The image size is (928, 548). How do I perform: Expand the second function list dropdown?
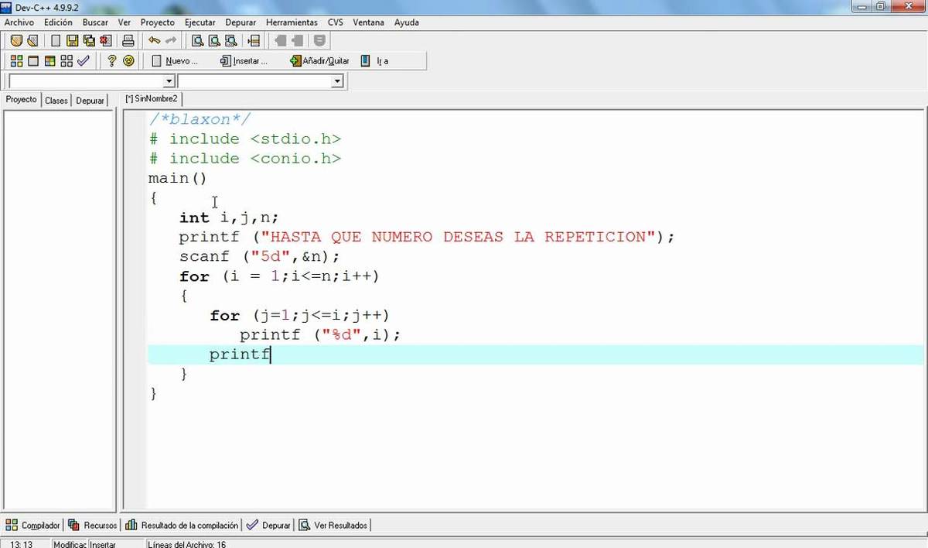337,81
